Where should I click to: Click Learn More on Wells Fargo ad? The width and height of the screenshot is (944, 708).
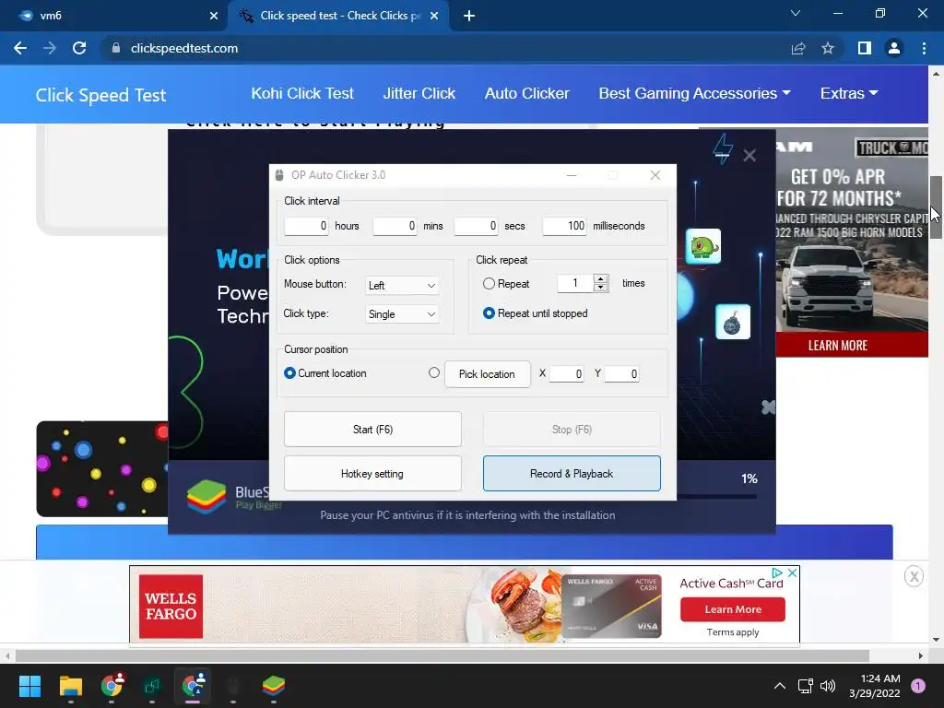pyautogui.click(x=733, y=609)
